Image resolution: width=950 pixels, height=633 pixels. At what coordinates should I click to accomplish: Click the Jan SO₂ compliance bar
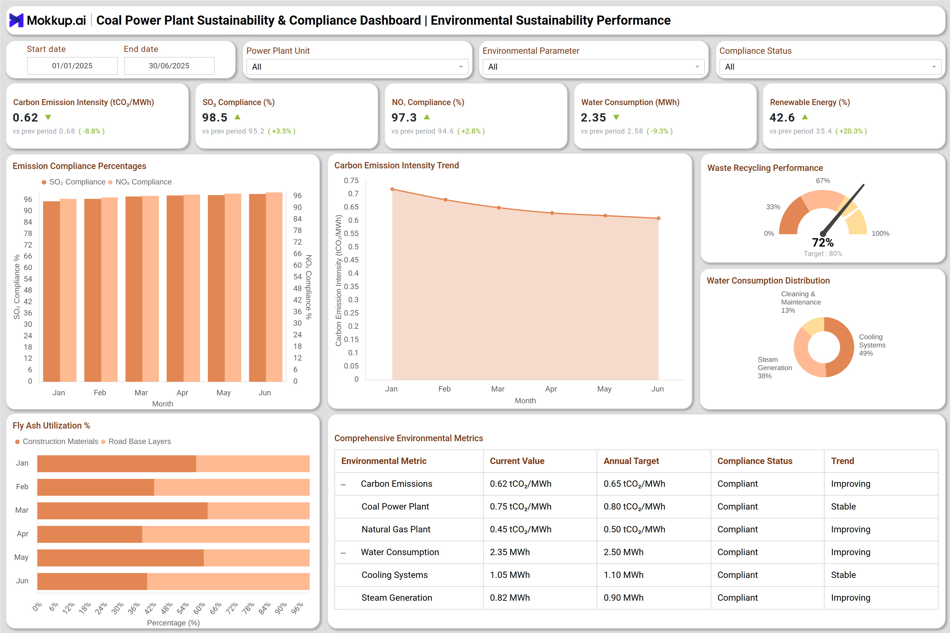(51, 291)
